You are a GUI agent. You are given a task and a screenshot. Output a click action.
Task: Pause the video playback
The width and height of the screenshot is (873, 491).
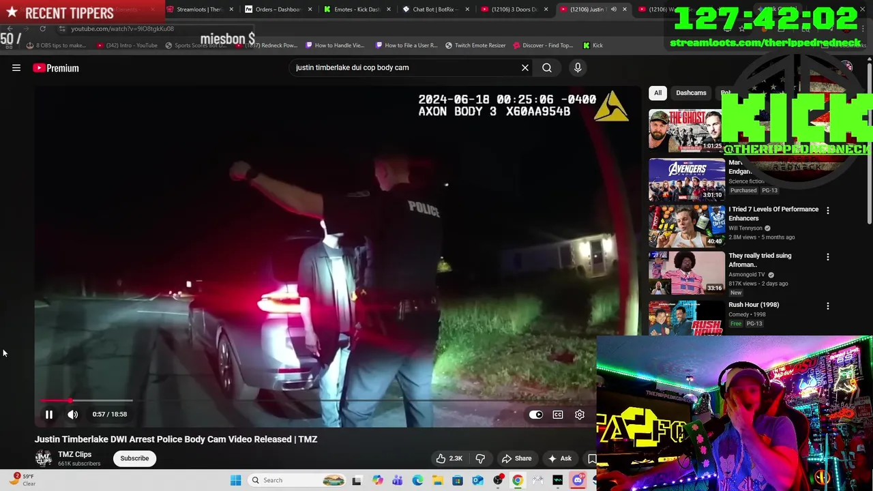pyautogui.click(x=49, y=414)
